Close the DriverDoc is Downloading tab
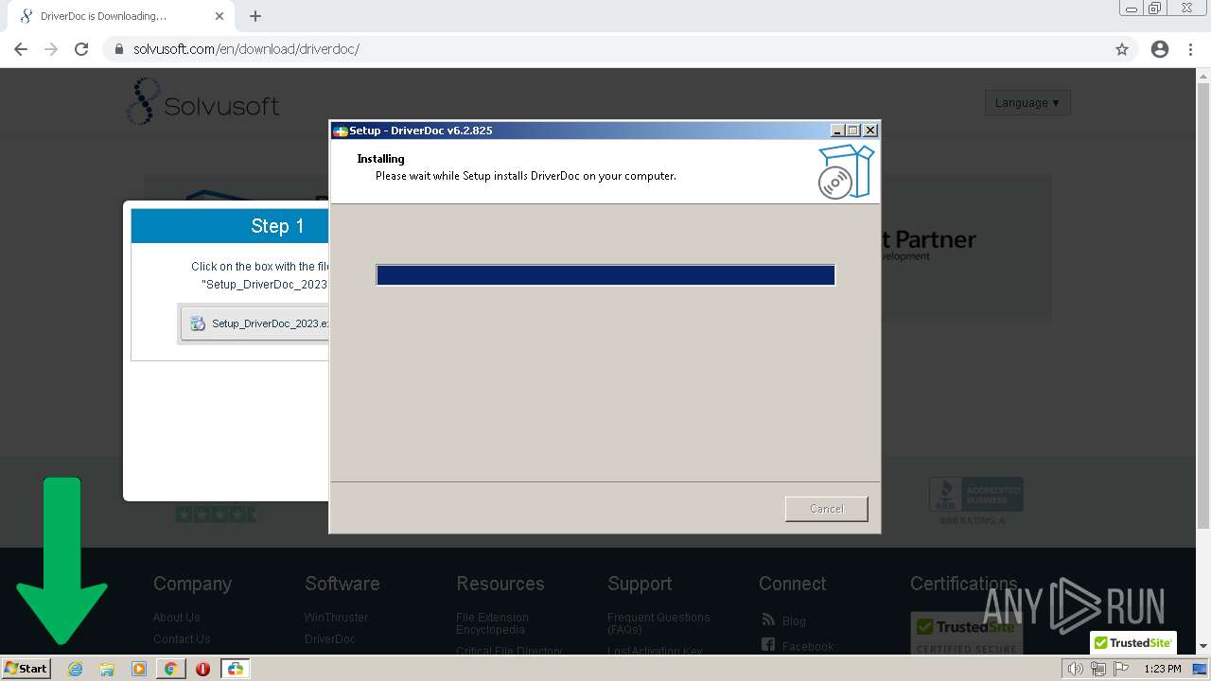The width and height of the screenshot is (1211, 681). coord(219,16)
